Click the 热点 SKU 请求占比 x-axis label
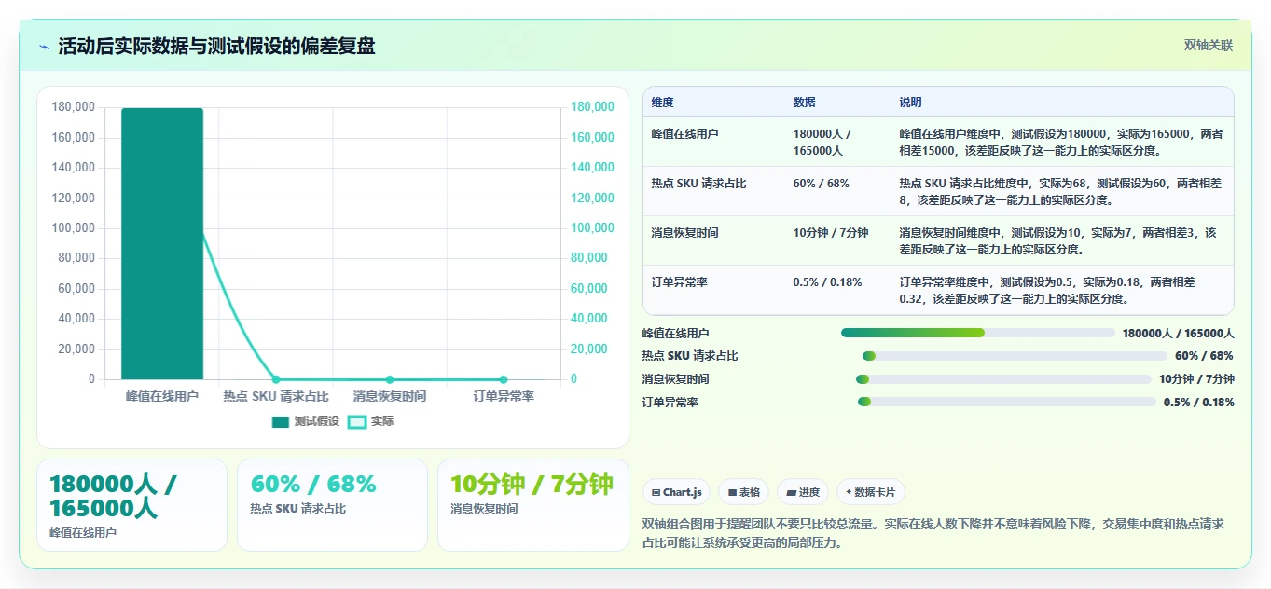 pyautogui.click(x=276, y=396)
